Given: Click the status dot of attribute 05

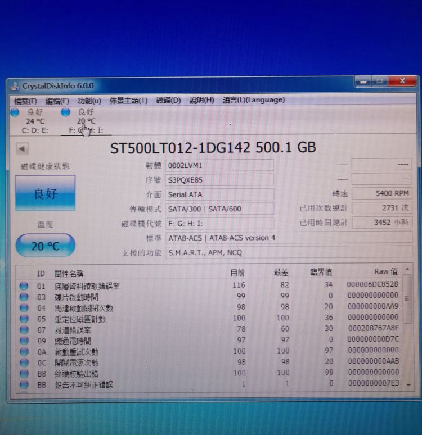Looking at the screenshot, I should (x=24, y=319).
